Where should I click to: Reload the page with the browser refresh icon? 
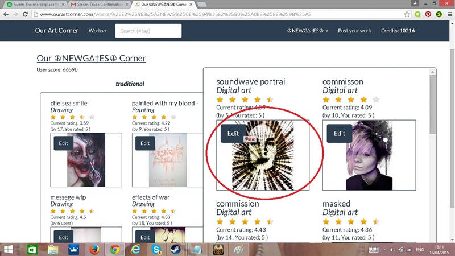pyautogui.click(x=25, y=14)
